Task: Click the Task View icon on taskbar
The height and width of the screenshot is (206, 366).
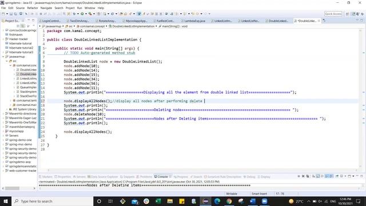Action: (110, 201)
